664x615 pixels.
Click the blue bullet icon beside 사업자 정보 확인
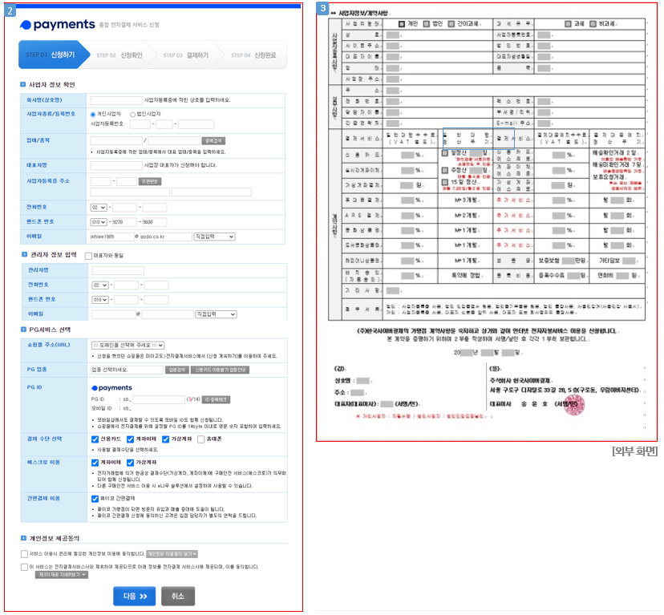[22, 84]
